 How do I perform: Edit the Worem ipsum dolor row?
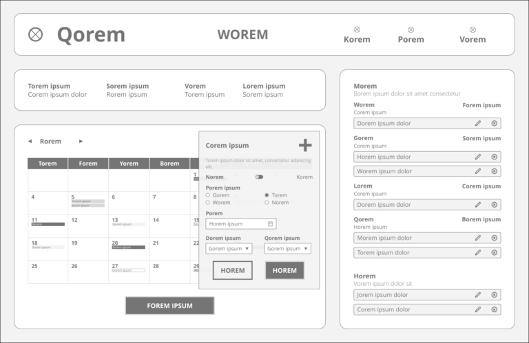coord(478,171)
